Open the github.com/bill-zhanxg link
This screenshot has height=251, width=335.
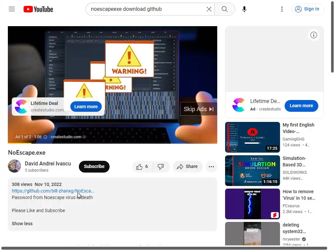[53, 191]
